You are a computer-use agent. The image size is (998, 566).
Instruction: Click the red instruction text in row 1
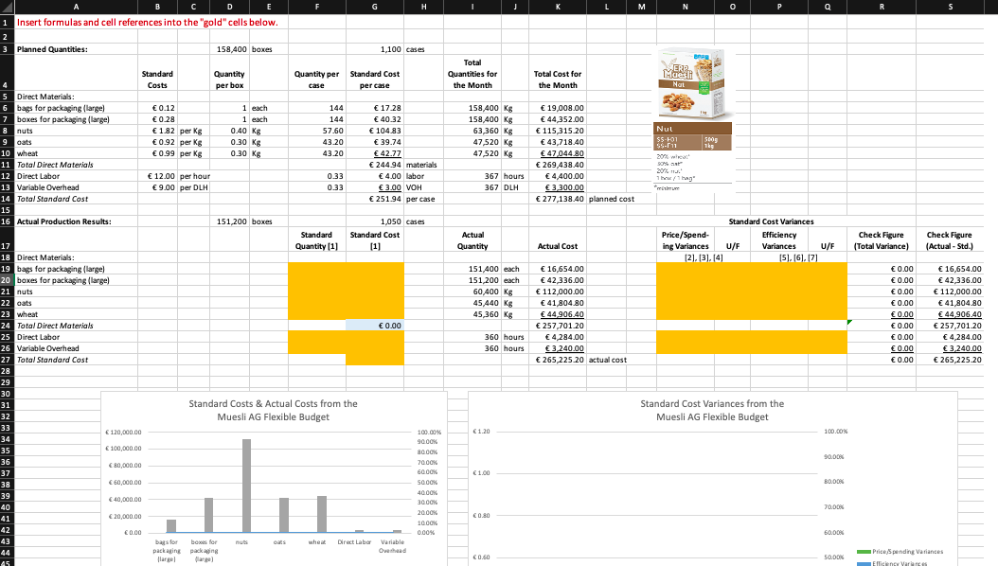point(148,23)
